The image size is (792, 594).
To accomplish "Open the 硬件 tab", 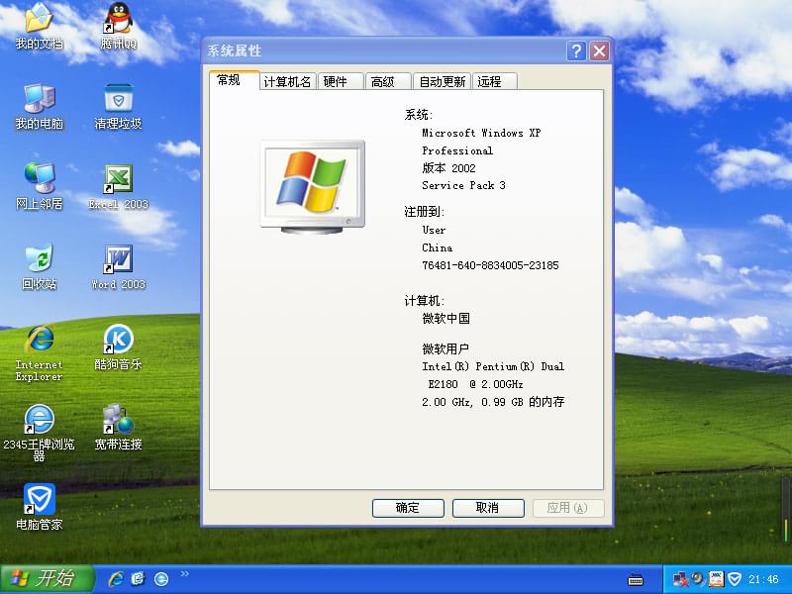I will pyautogui.click(x=336, y=82).
